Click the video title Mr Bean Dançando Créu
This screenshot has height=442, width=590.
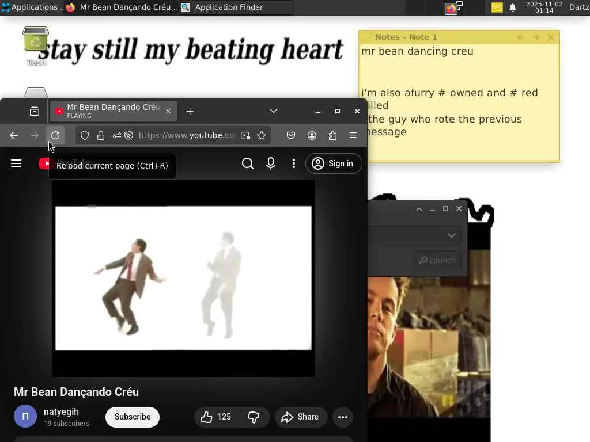77,392
